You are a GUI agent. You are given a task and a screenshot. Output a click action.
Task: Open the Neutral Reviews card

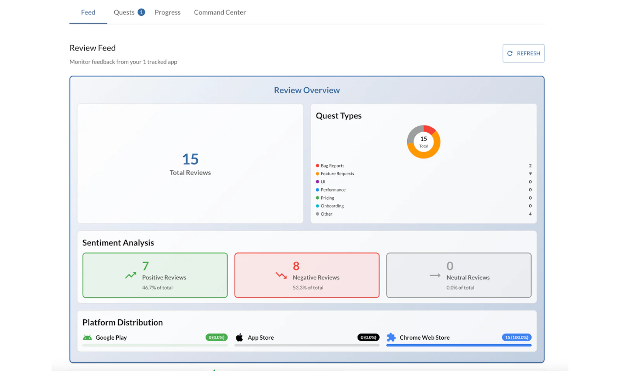pyautogui.click(x=459, y=275)
